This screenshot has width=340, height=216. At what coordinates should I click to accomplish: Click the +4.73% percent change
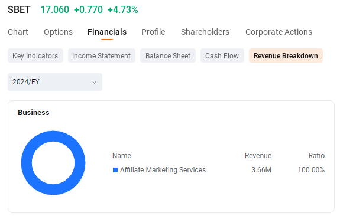coord(123,10)
